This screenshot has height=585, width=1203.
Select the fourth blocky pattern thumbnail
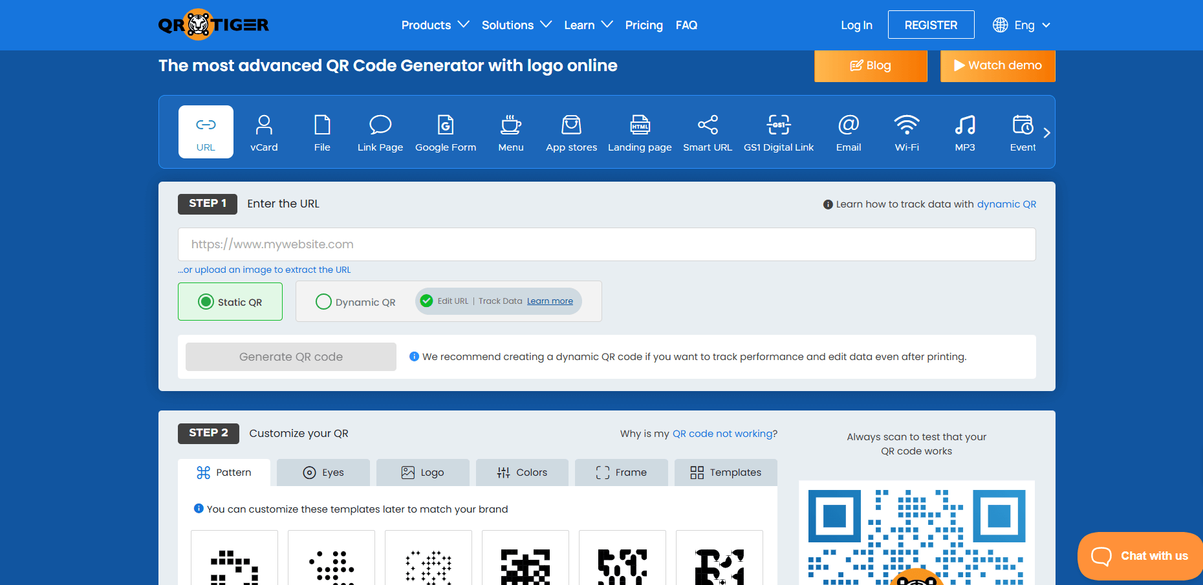(x=525, y=558)
